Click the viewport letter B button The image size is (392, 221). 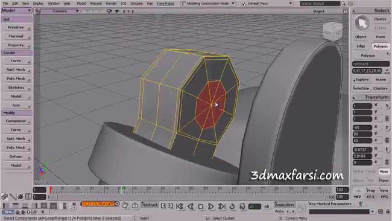pos(37,11)
